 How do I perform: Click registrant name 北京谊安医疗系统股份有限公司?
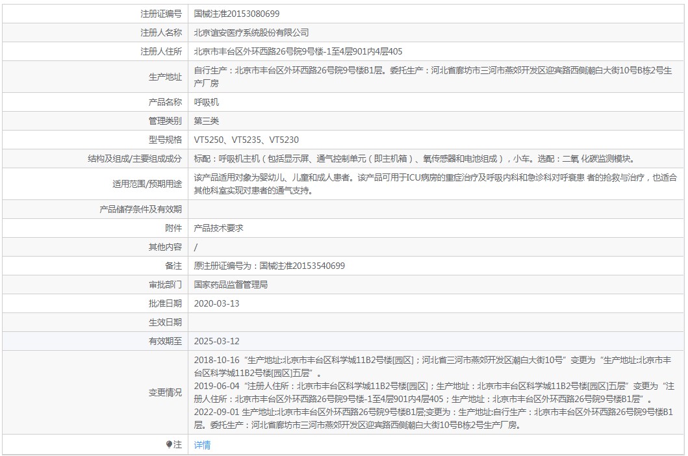coord(251,32)
